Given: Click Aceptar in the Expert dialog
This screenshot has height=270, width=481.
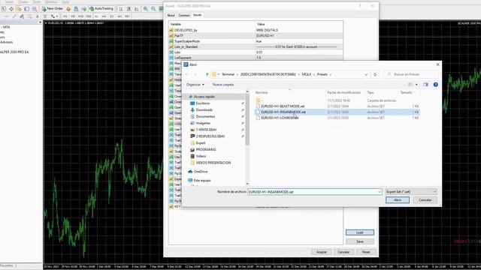Looking at the screenshot, I should (322, 252).
